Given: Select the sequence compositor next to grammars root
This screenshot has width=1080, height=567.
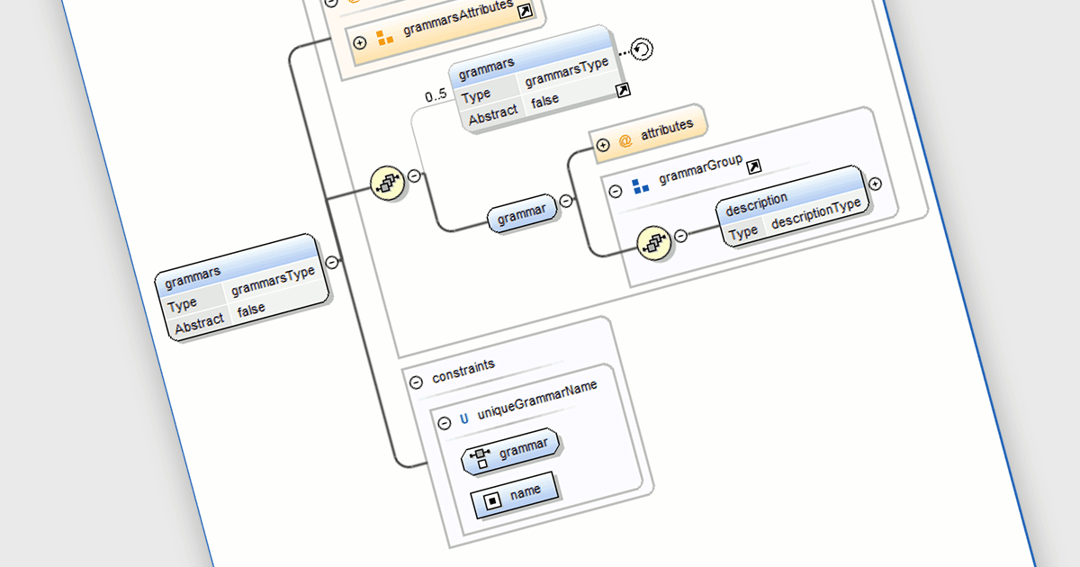Looking at the screenshot, I should click(386, 182).
